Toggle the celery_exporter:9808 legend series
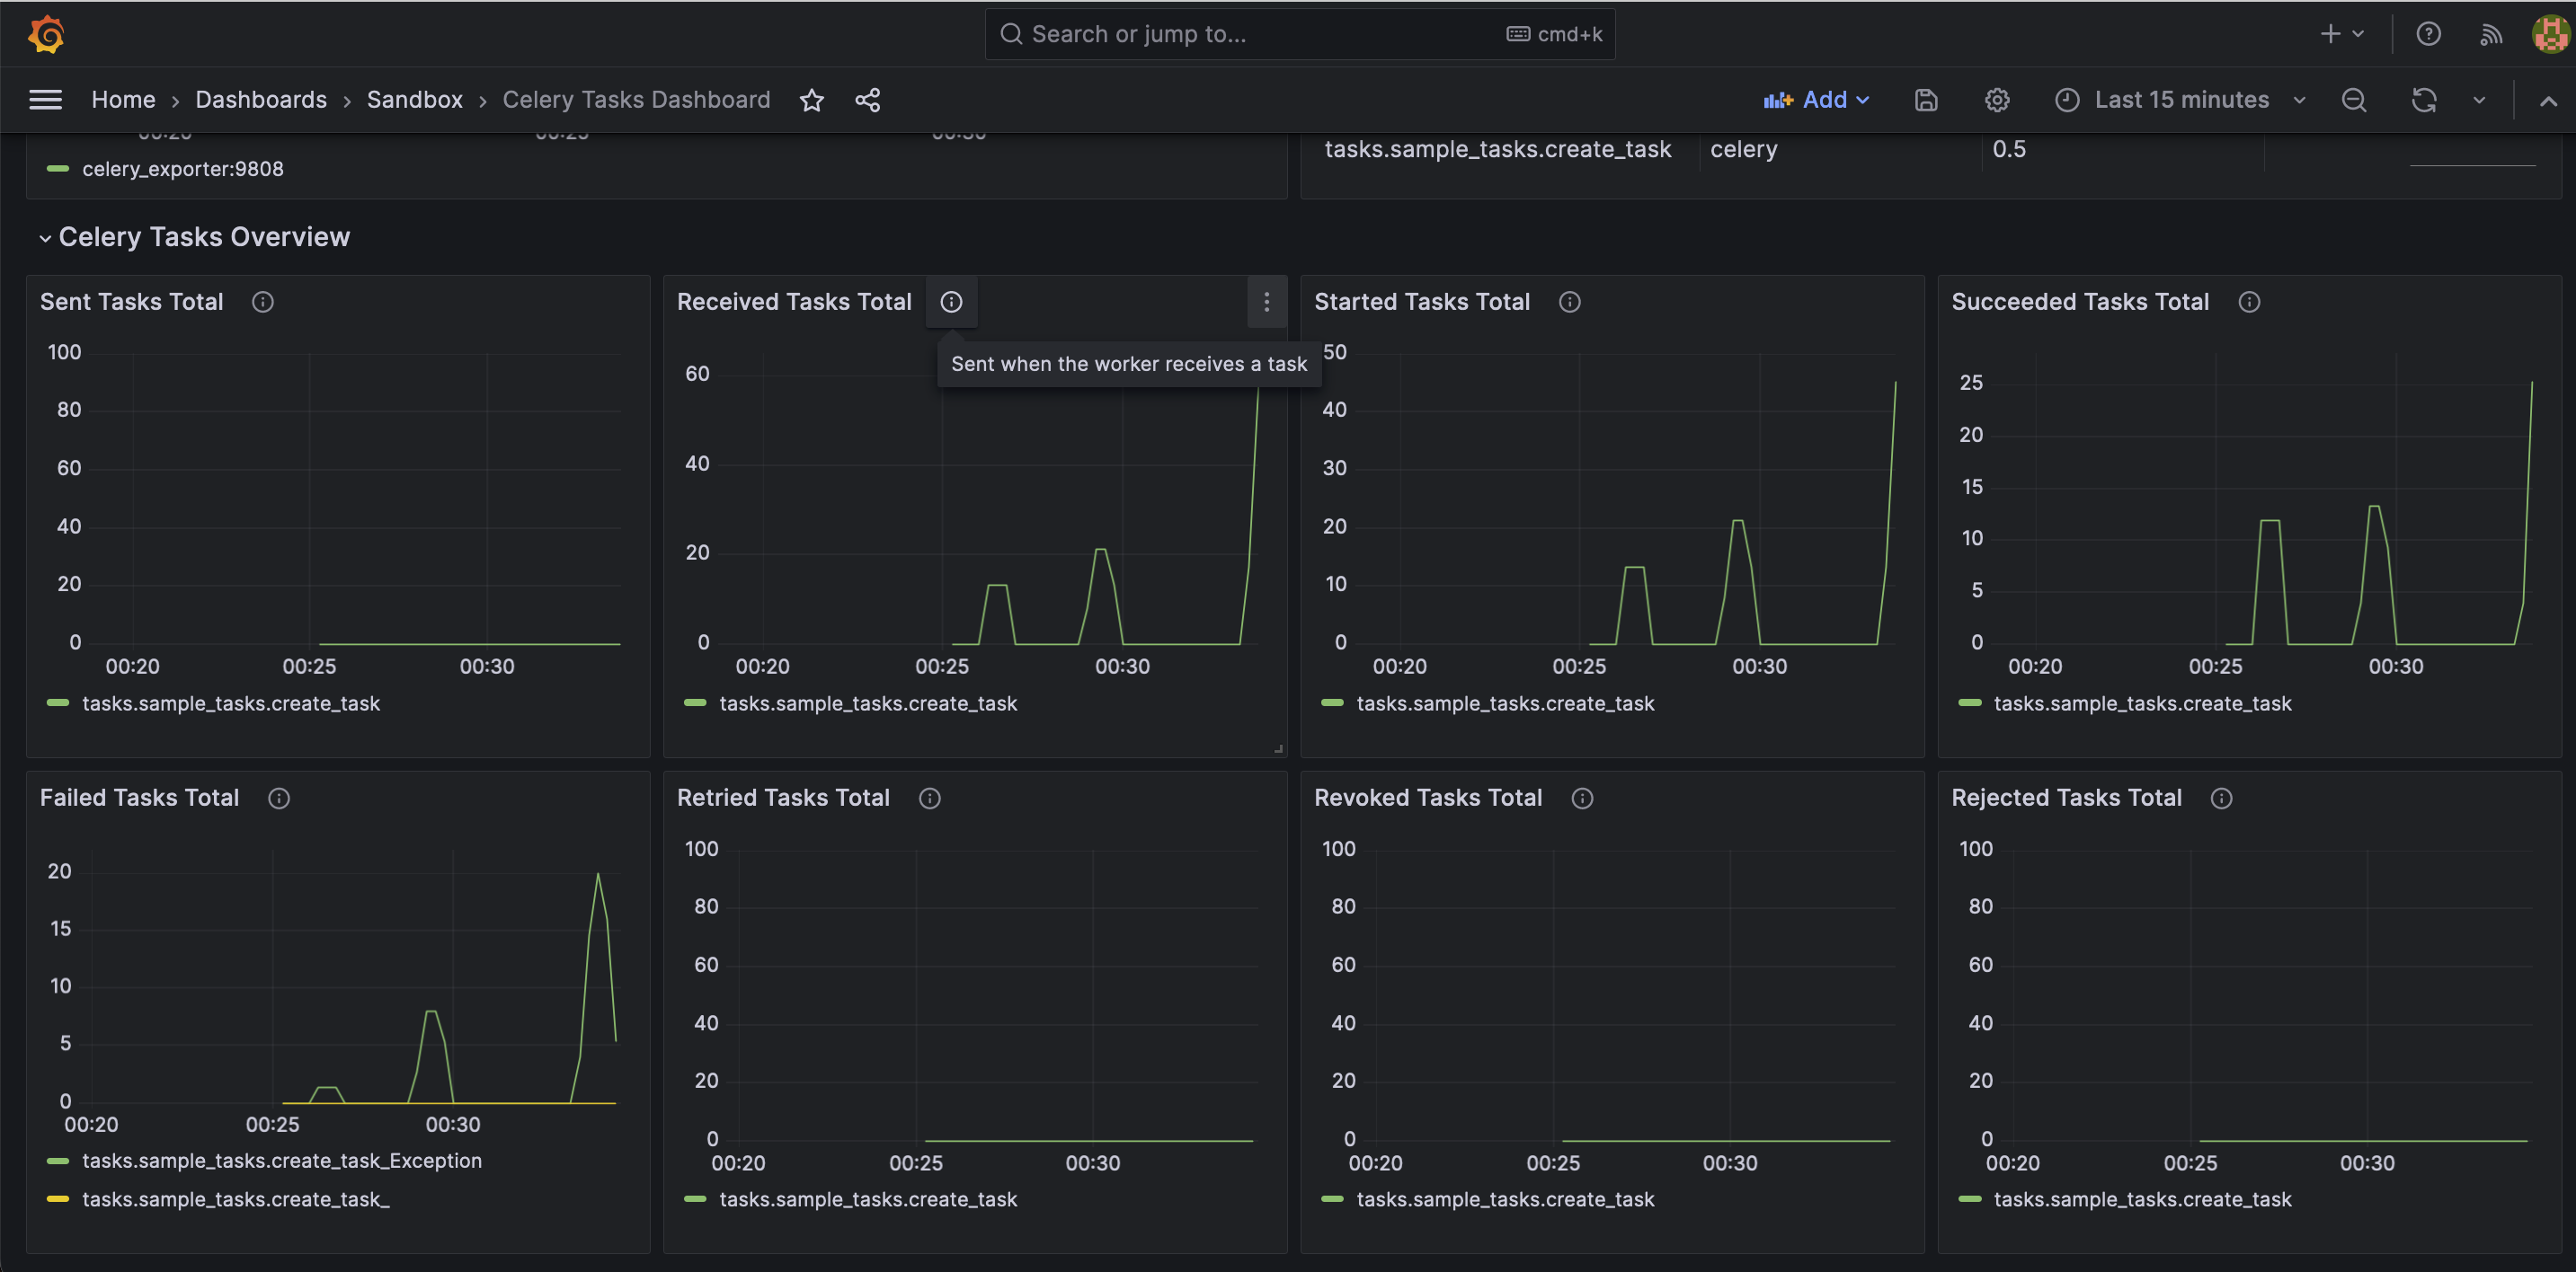This screenshot has height=1272, width=2576. [182, 169]
